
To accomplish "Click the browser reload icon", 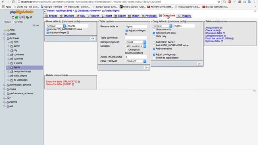I will 13,2.
